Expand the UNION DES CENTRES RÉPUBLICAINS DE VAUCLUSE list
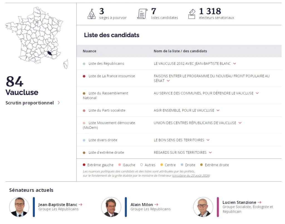Screen dimensions: 285x224 click(x=240, y=123)
